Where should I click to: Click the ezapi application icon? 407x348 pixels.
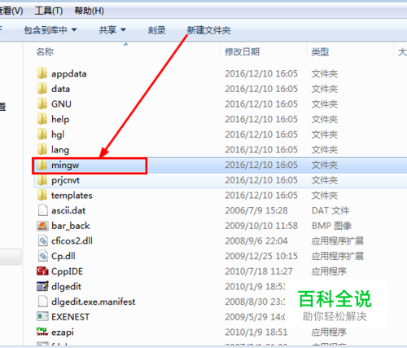pyautogui.click(x=42, y=332)
